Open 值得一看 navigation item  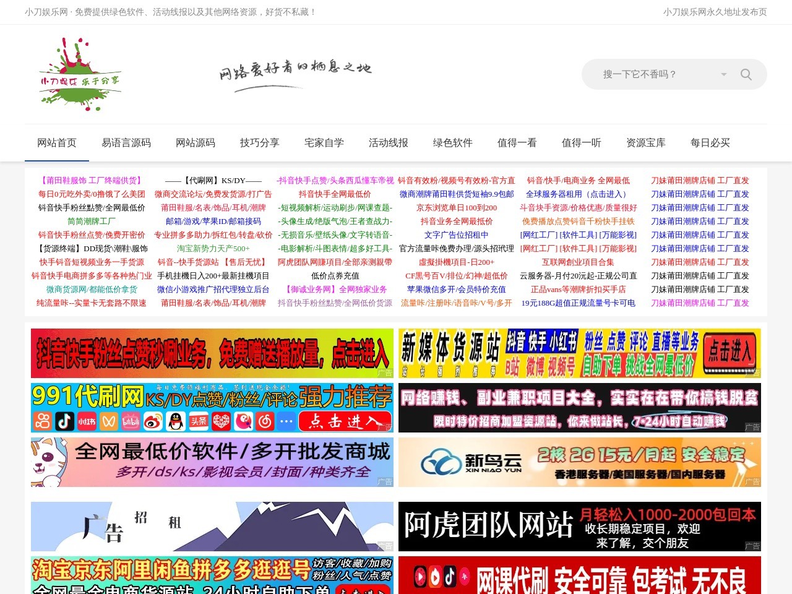tap(517, 142)
